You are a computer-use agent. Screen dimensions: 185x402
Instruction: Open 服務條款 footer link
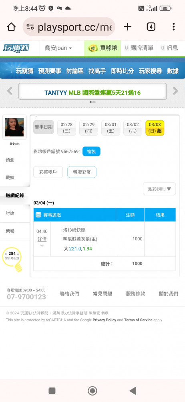pyautogui.click(x=135, y=294)
